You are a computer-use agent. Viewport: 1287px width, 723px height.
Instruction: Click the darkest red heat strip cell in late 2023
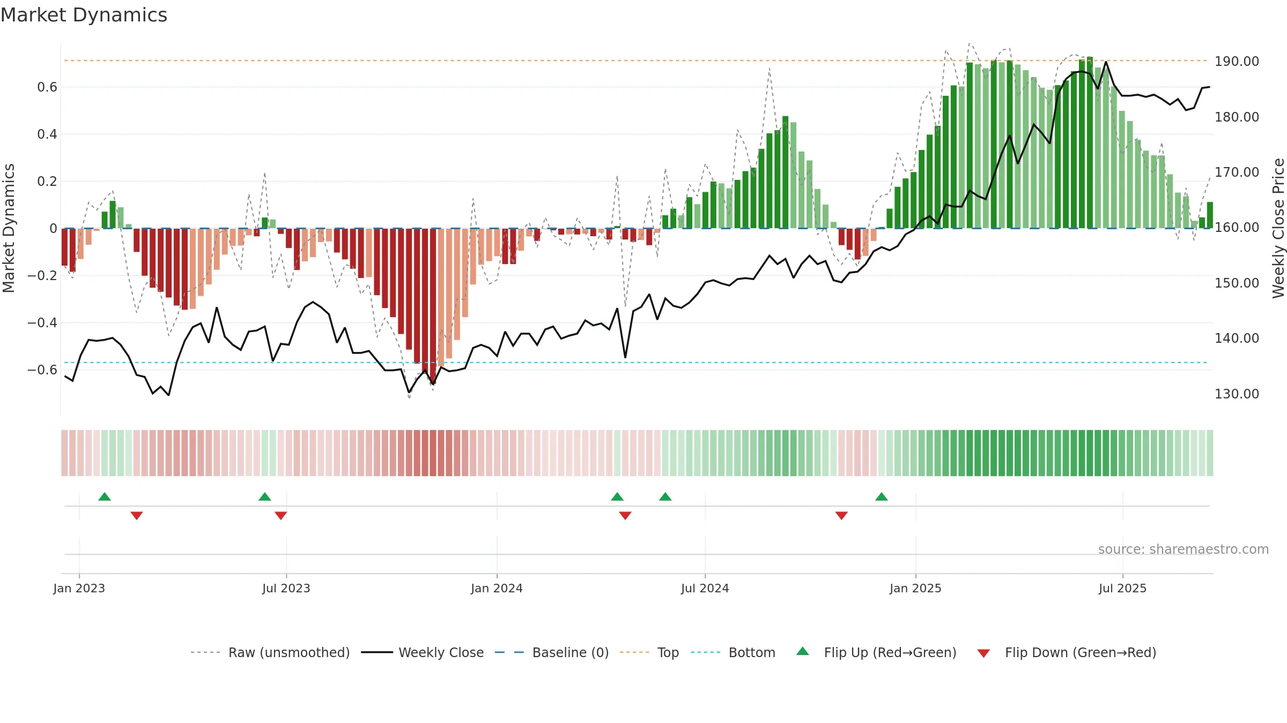[x=433, y=453]
